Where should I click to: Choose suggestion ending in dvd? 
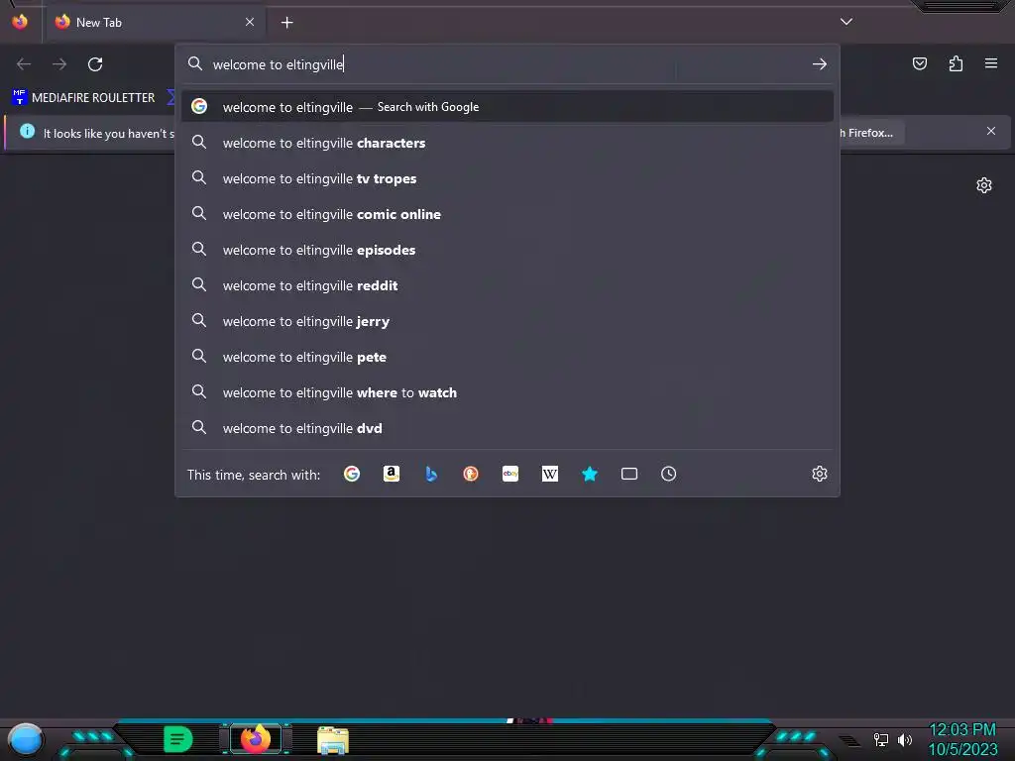click(507, 428)
